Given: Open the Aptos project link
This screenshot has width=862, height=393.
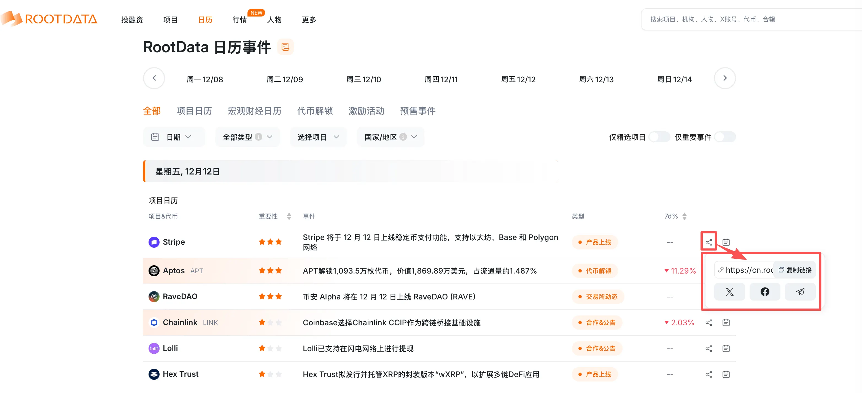Looking at the screenshot, I should (x=173, y=270).
